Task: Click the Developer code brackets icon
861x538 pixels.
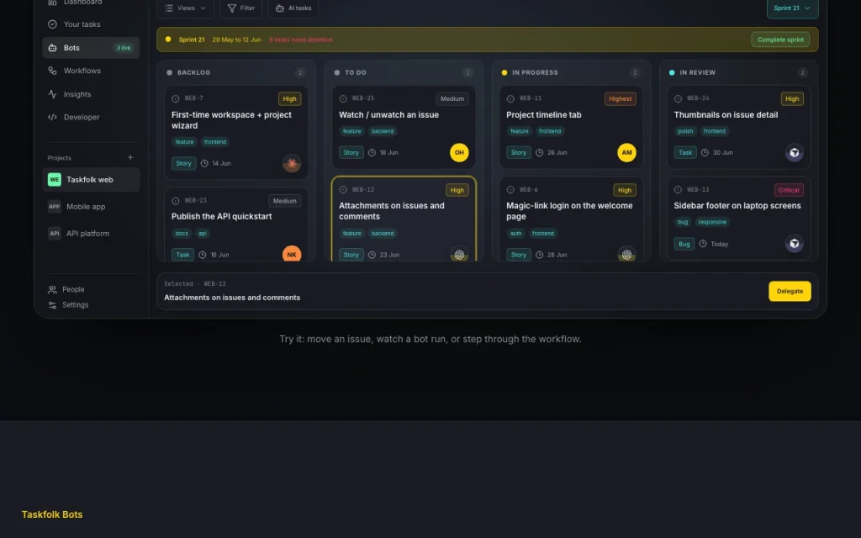Action: point(52,117)
